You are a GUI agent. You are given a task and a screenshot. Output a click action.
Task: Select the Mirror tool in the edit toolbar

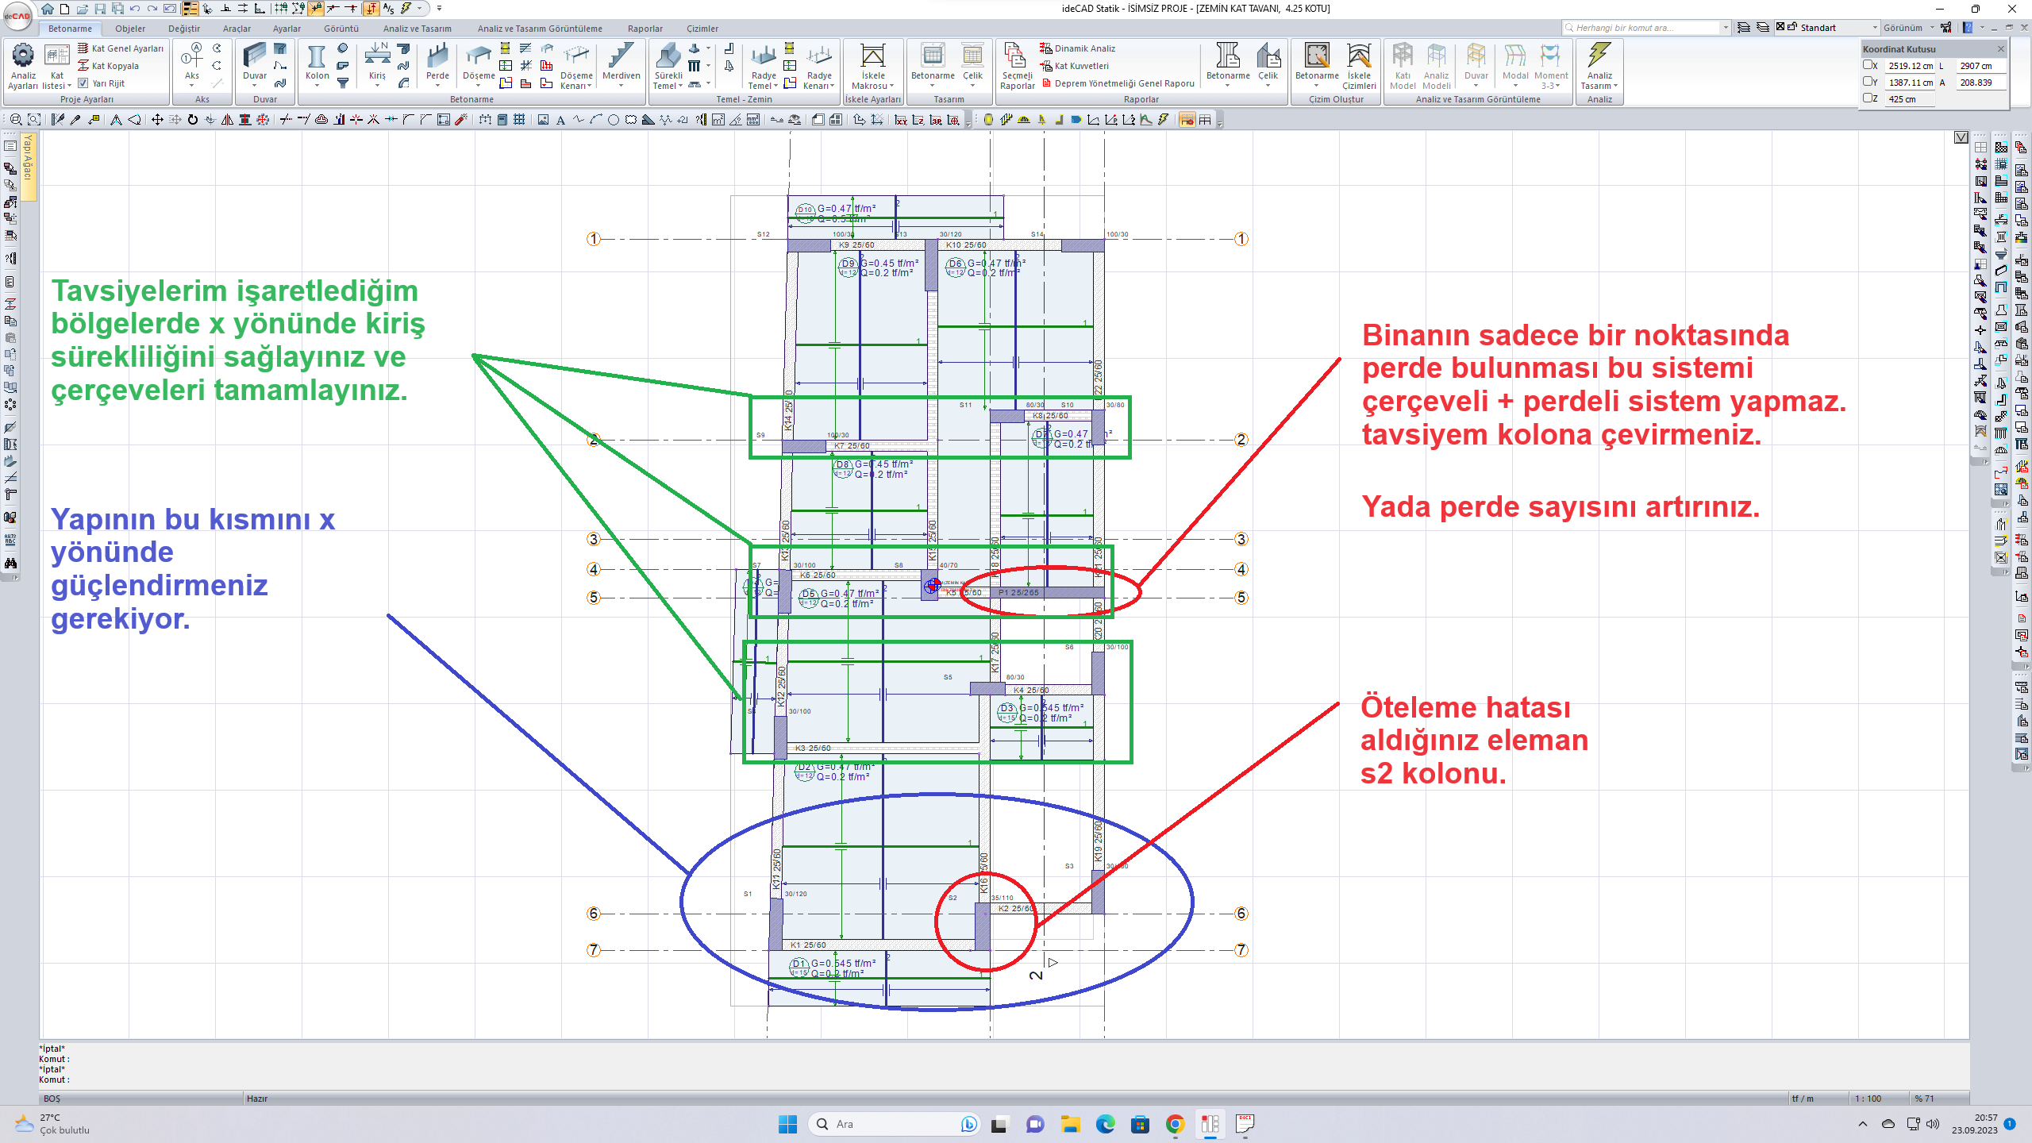click(228, 120)
